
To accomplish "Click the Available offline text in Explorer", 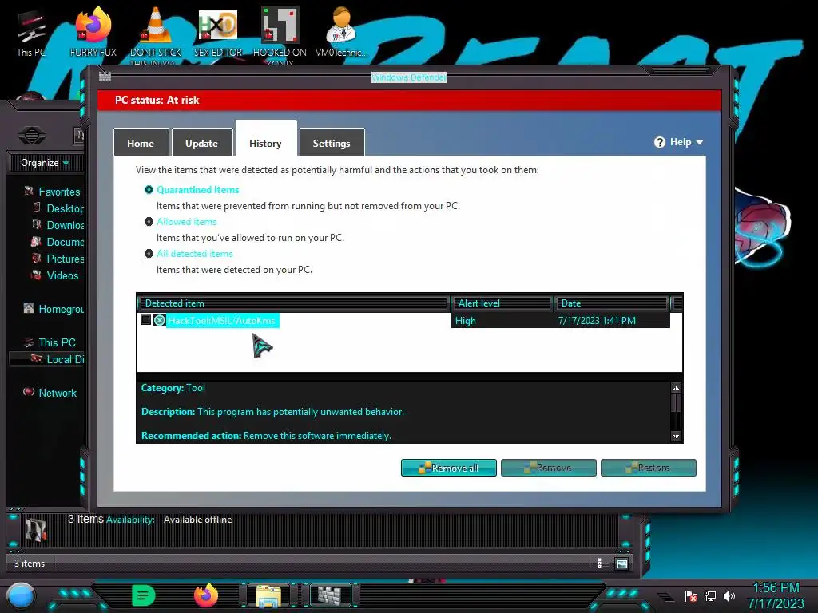I will [198, 519].
